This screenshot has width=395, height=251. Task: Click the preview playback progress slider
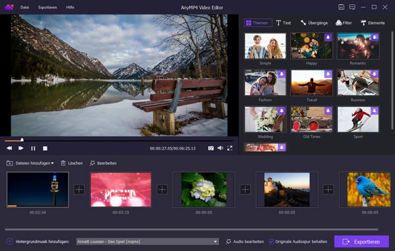[x=119, y=140]
